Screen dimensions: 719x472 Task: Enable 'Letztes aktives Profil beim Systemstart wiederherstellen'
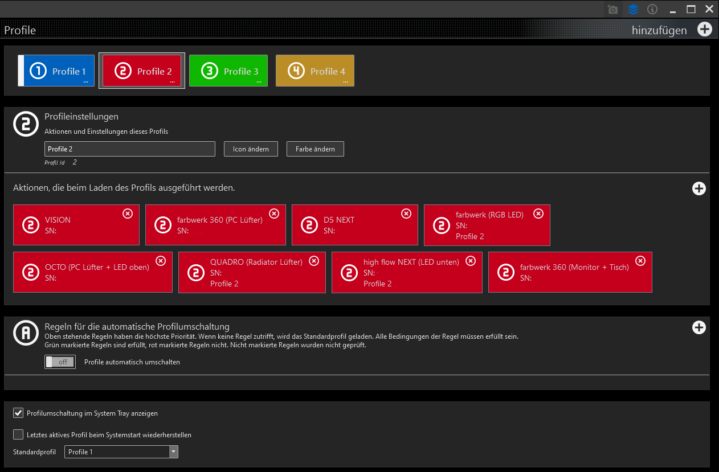(x=18, y=434)
